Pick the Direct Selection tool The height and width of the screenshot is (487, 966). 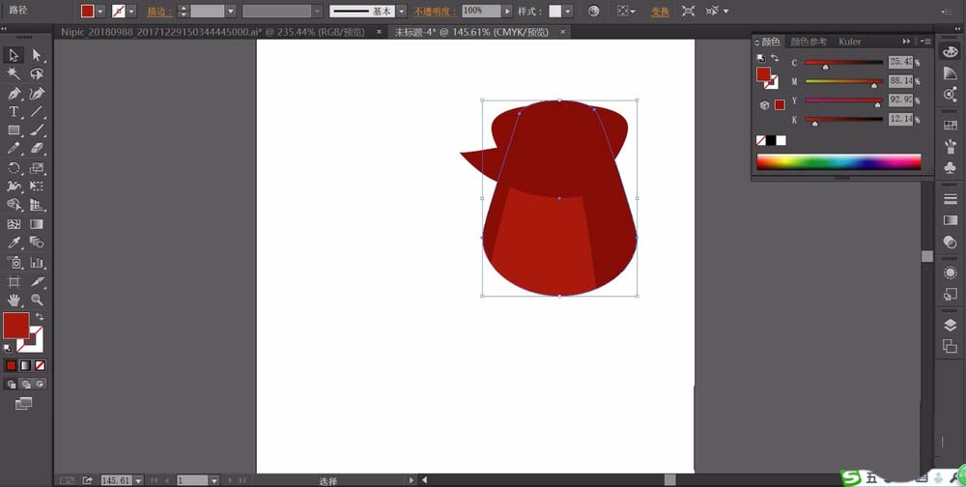[x=37, y=55]
